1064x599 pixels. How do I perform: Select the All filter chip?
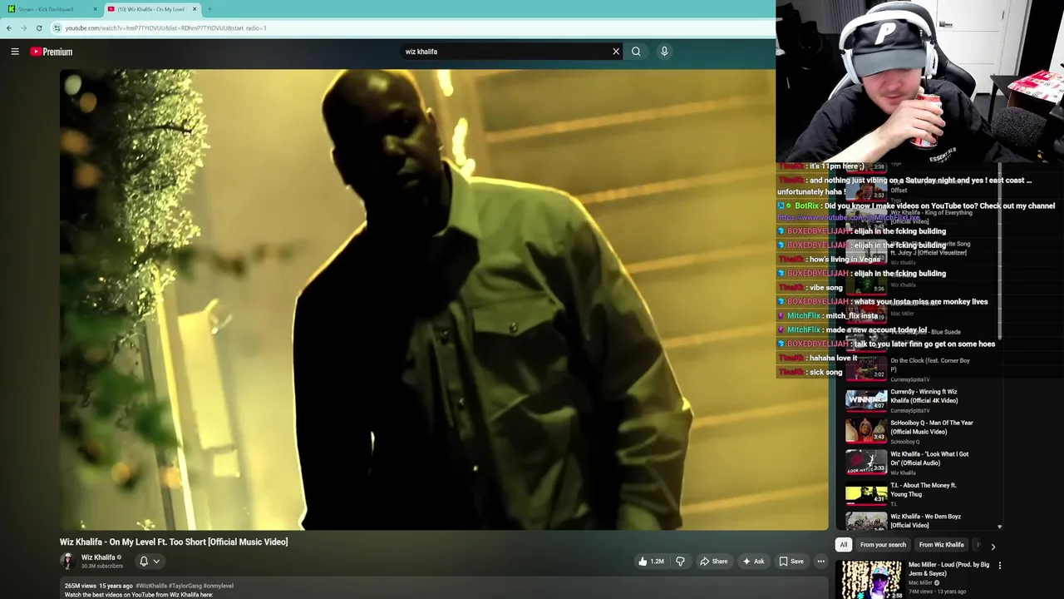tap(843, 545)
